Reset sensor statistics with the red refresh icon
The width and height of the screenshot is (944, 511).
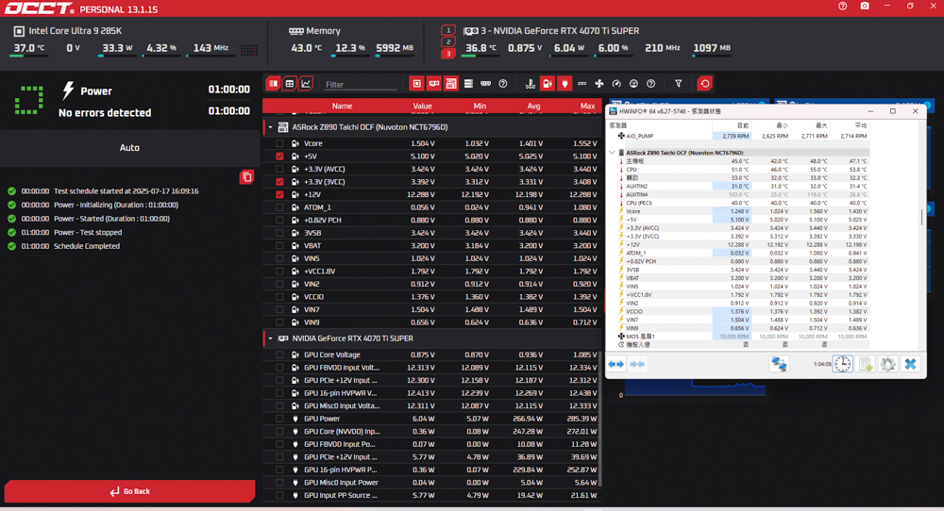pyautogui.click(x=705, y=84)
